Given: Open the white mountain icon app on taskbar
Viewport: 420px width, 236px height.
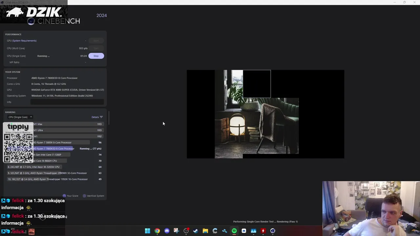Looking at the screenshot, I should point(244,231).
